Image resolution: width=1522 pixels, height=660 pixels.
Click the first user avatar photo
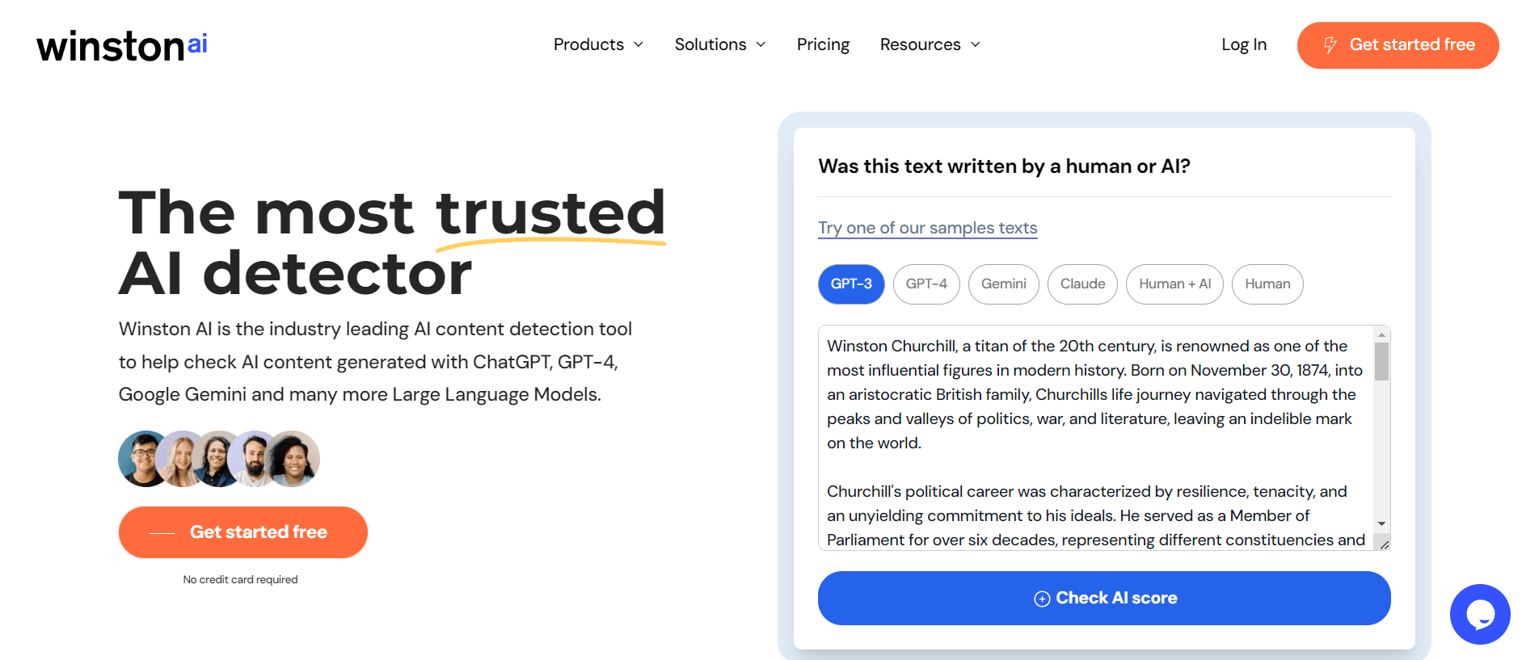click(x=143, y=459)
